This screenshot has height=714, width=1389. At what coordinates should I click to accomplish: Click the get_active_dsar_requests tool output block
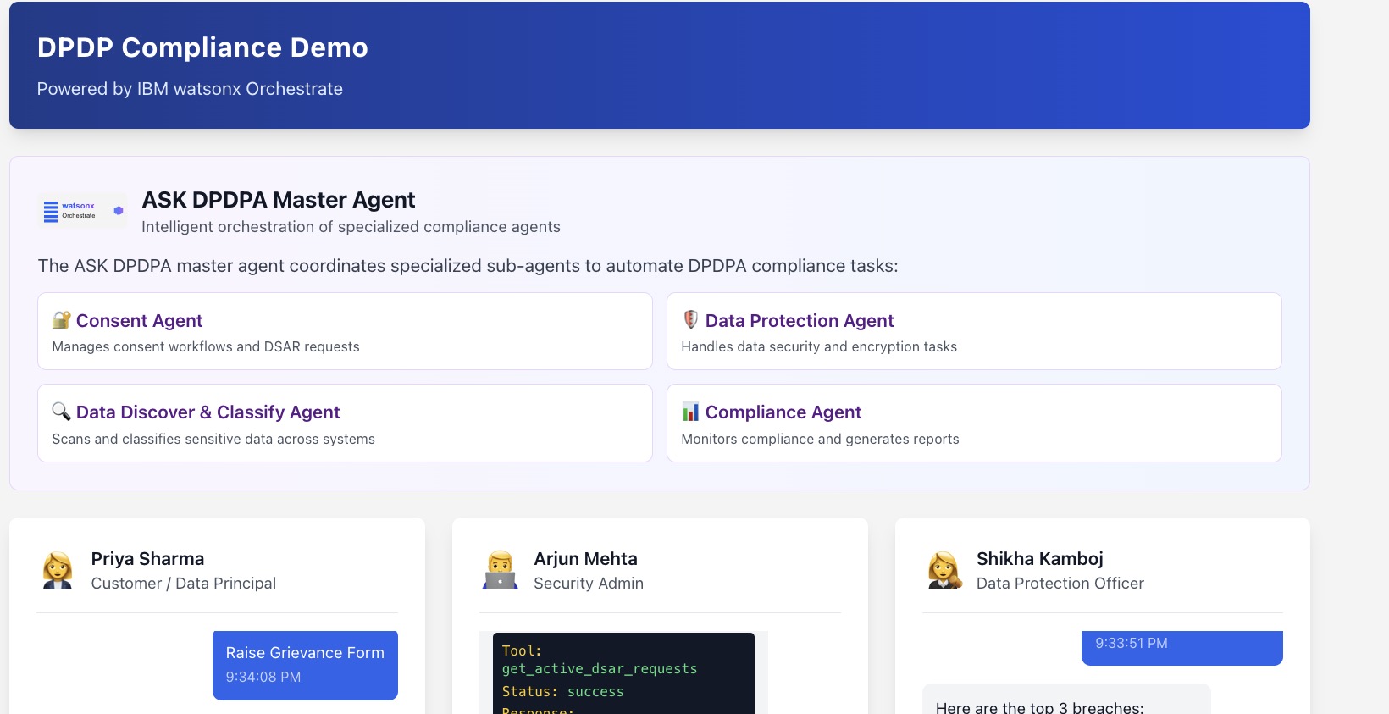pos(623,673)
